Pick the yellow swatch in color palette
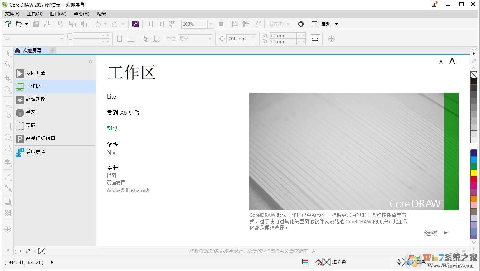The height and width of the screenshot is (271, 480). (474, 173)
